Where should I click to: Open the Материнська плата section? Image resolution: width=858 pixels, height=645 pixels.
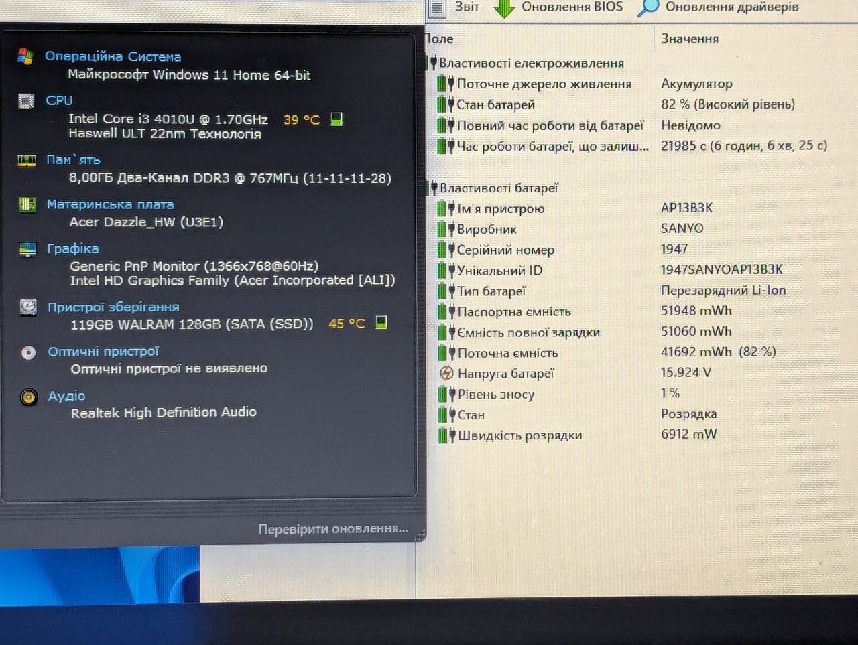coord(110,204)
